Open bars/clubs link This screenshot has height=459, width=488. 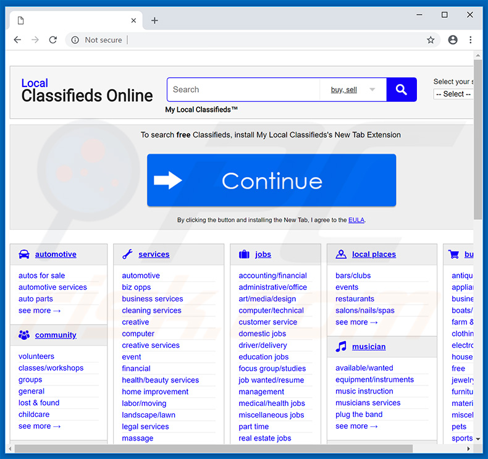coord(353,276)
